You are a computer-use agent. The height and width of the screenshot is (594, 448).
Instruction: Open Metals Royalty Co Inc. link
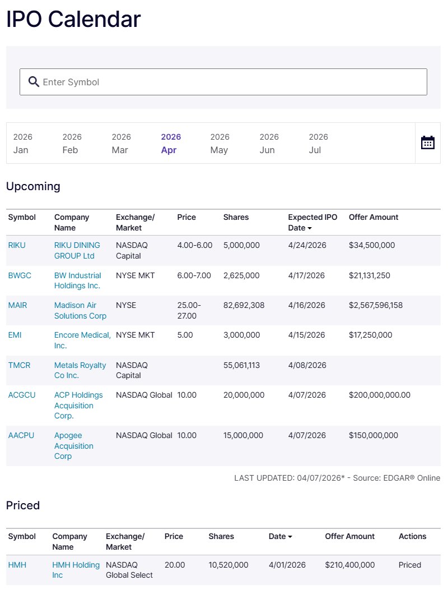click(80, 370)
